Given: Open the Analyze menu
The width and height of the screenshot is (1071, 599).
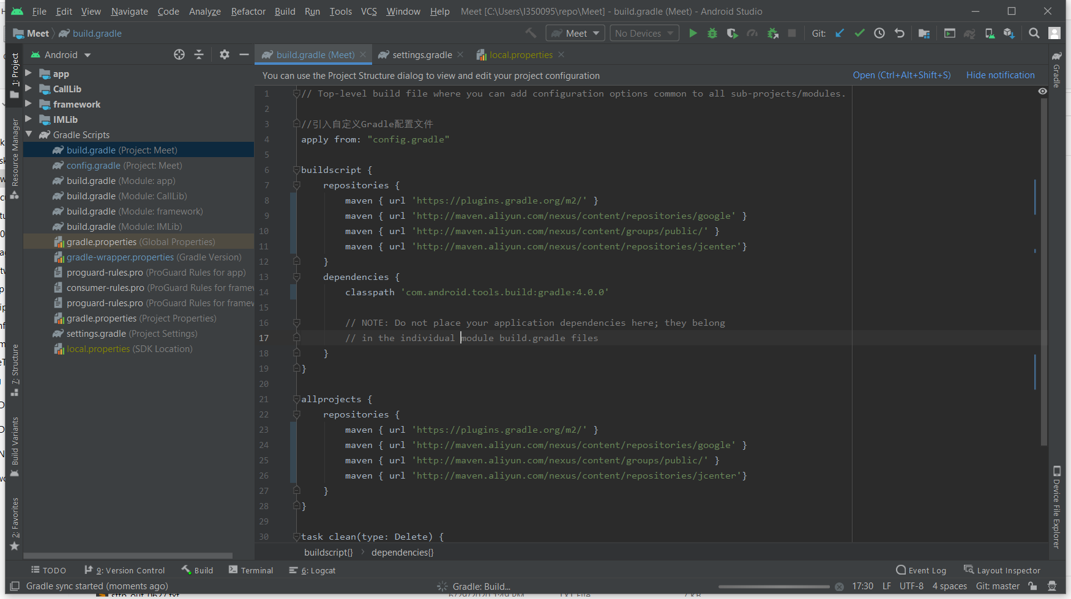Looking at the screenshot, I should [x=204, y=11].
